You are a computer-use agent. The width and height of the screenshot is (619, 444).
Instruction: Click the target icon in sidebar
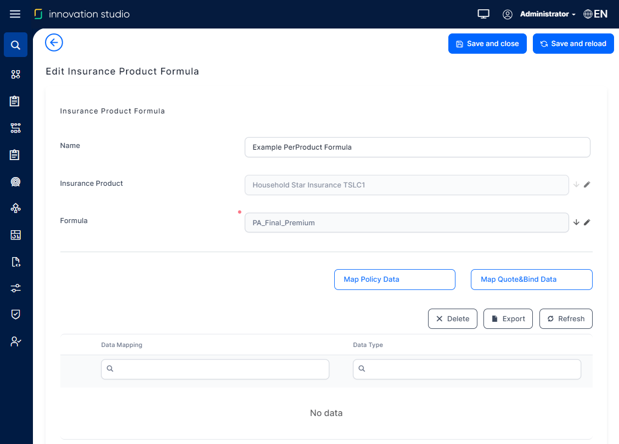point(15,182)
